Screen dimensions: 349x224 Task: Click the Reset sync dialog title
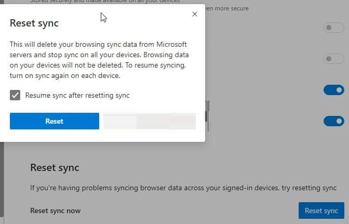pos(34,23)
